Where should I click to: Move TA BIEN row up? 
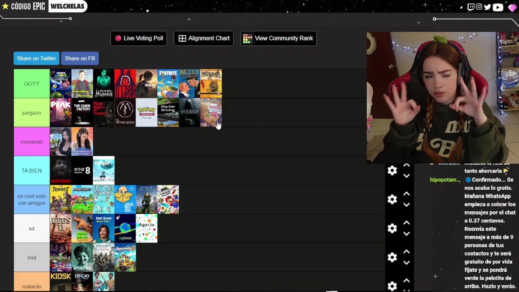coord(407,165)
